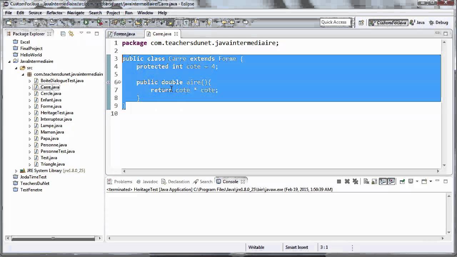The image size is (457, 257).
Task: Expand the Carre.java tree node
Action: [x=30, y=87]
